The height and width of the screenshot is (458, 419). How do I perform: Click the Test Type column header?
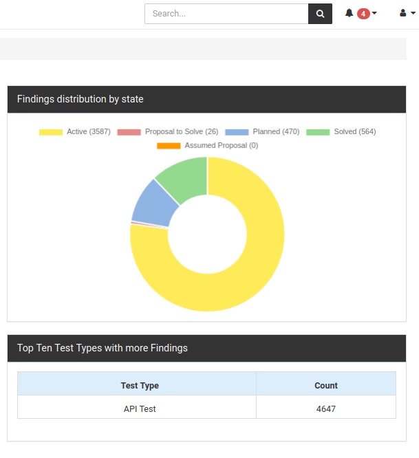(140, 385)
